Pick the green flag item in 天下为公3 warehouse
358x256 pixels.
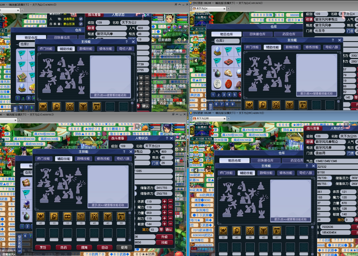click(x=26, y=194)
